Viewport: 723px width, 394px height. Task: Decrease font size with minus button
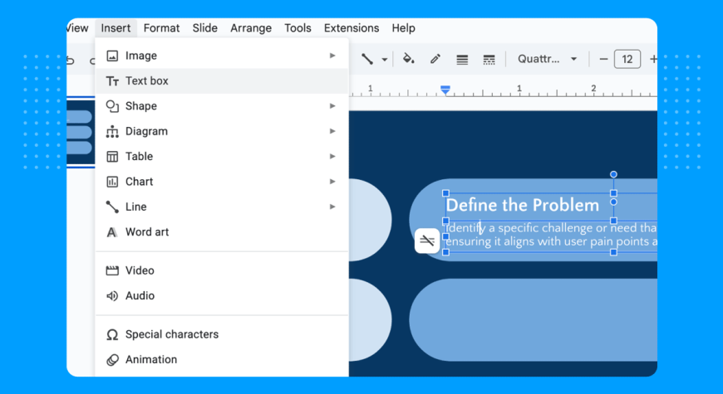coord(603,59)
